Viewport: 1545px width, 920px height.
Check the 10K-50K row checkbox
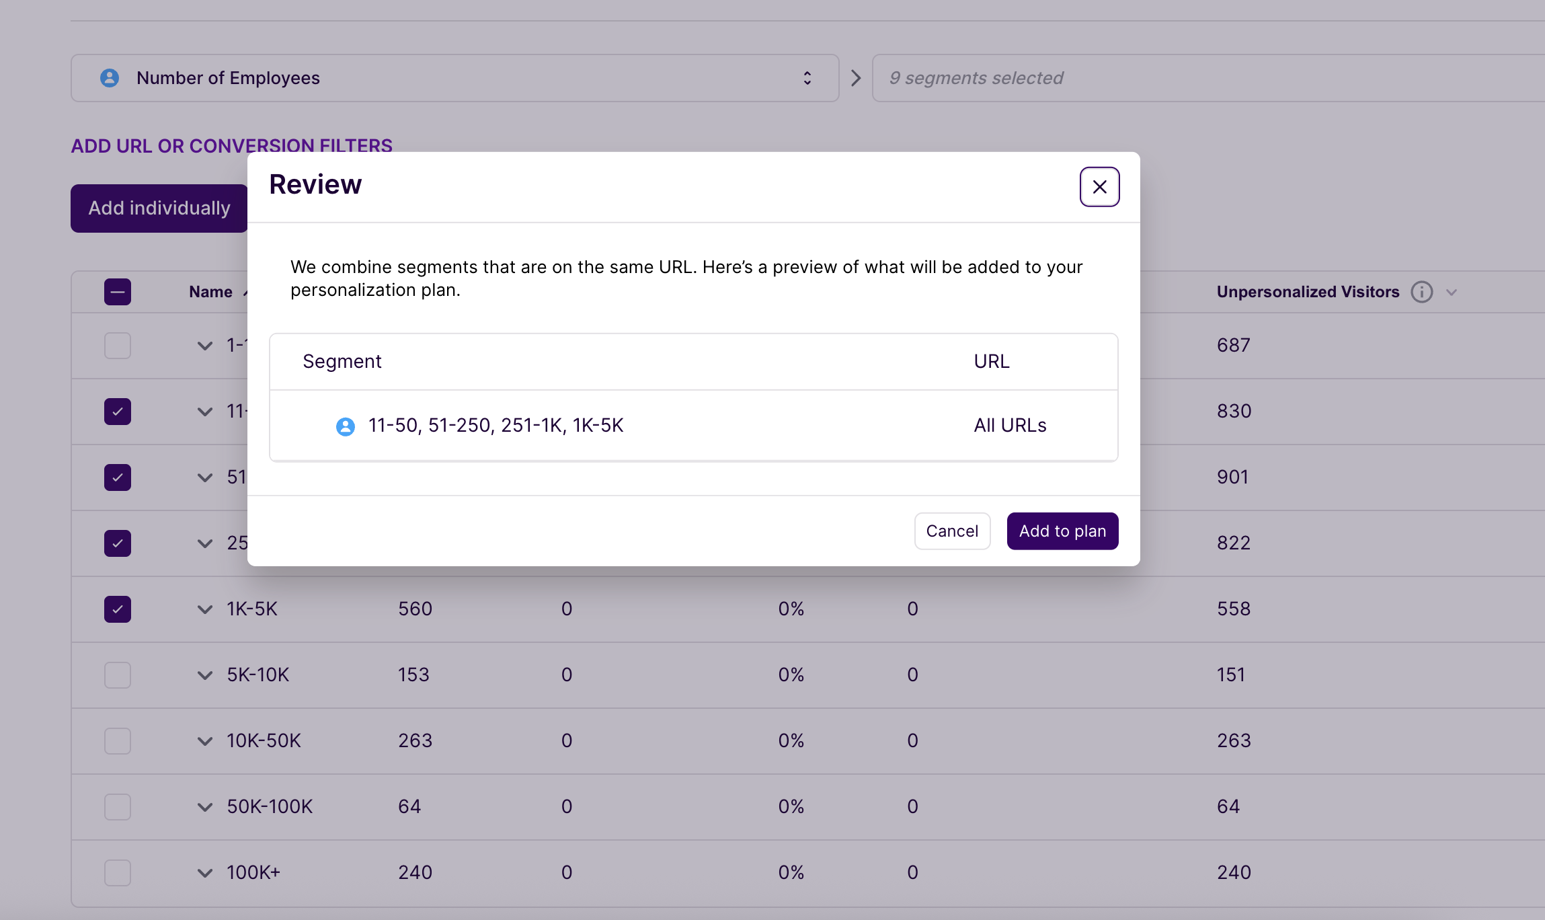118,741
